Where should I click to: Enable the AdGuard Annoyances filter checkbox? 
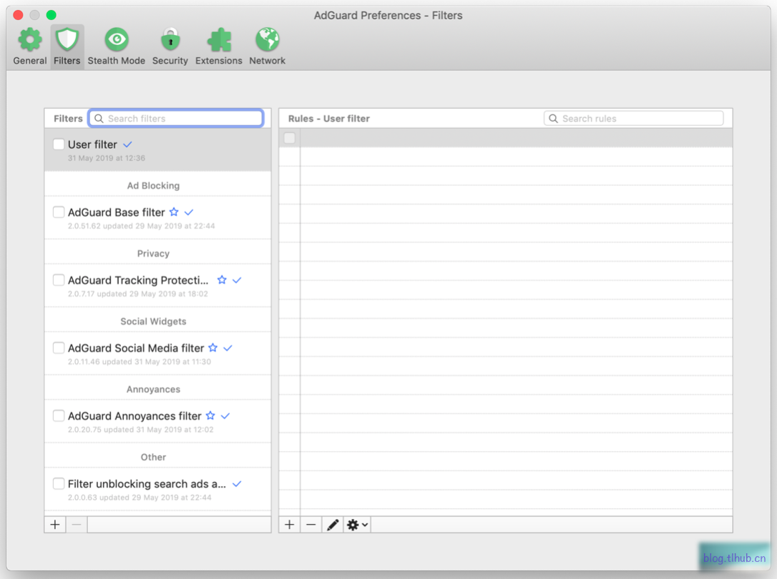(x=59, y=415)
